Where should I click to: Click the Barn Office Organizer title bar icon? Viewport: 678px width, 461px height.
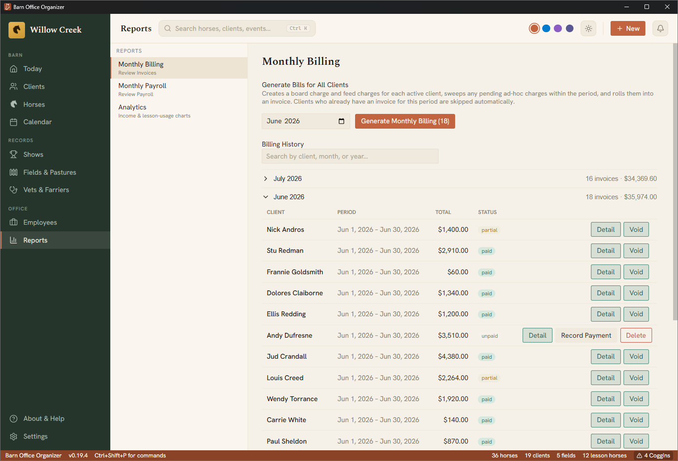[x=8, y=7]
